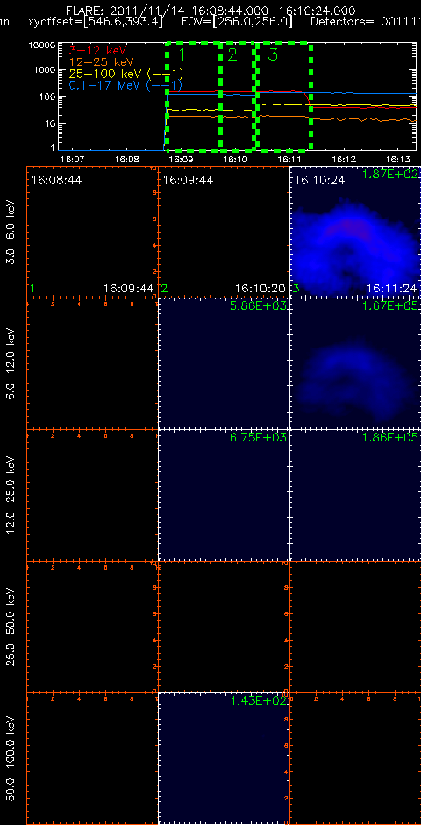Image resolution: width=421 pixels, height=825 pixels.
Task: Select the 6.0-12.0 keV blue flare image
Action: (x=355, y=363)
